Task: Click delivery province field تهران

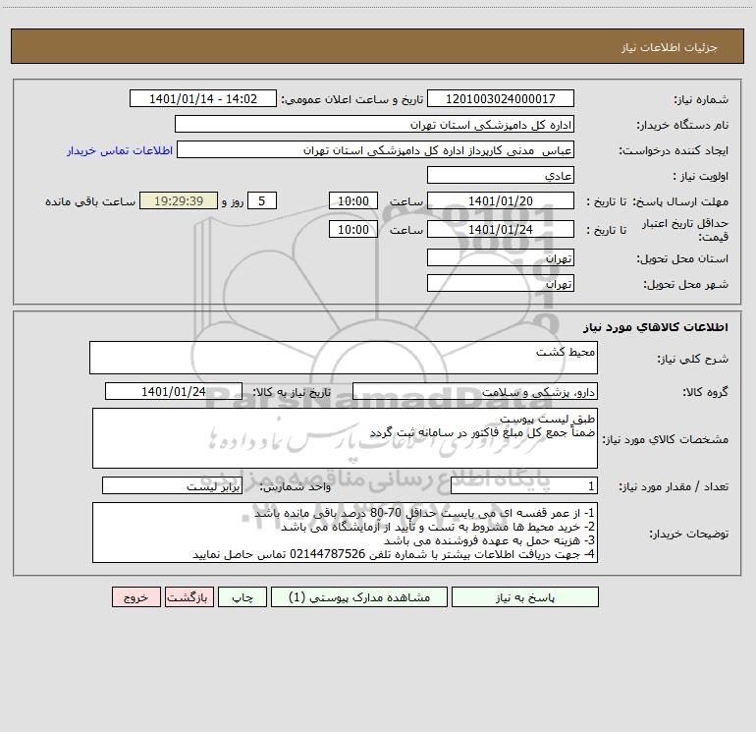Action: [501, 257]
